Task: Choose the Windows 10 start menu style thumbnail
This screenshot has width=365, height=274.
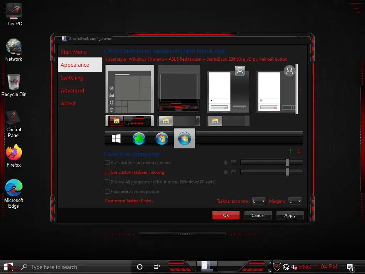Action: pyautogui.click(x=129, y=89)
